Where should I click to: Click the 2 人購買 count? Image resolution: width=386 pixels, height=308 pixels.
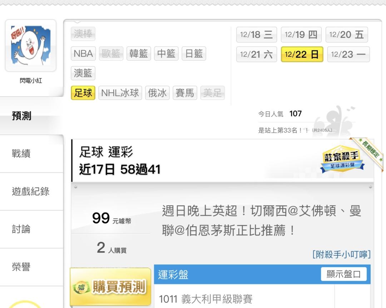112,248
